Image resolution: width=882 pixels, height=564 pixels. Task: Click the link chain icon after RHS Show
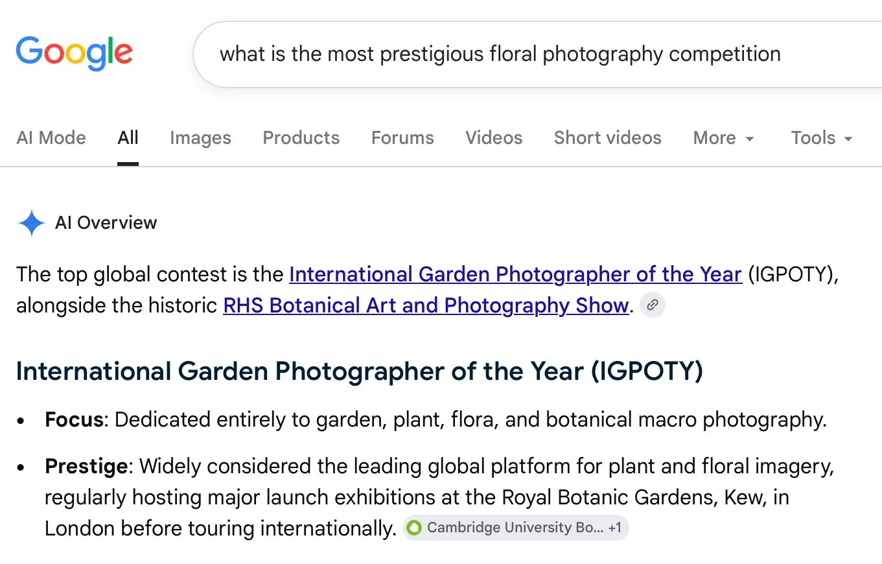653,305
